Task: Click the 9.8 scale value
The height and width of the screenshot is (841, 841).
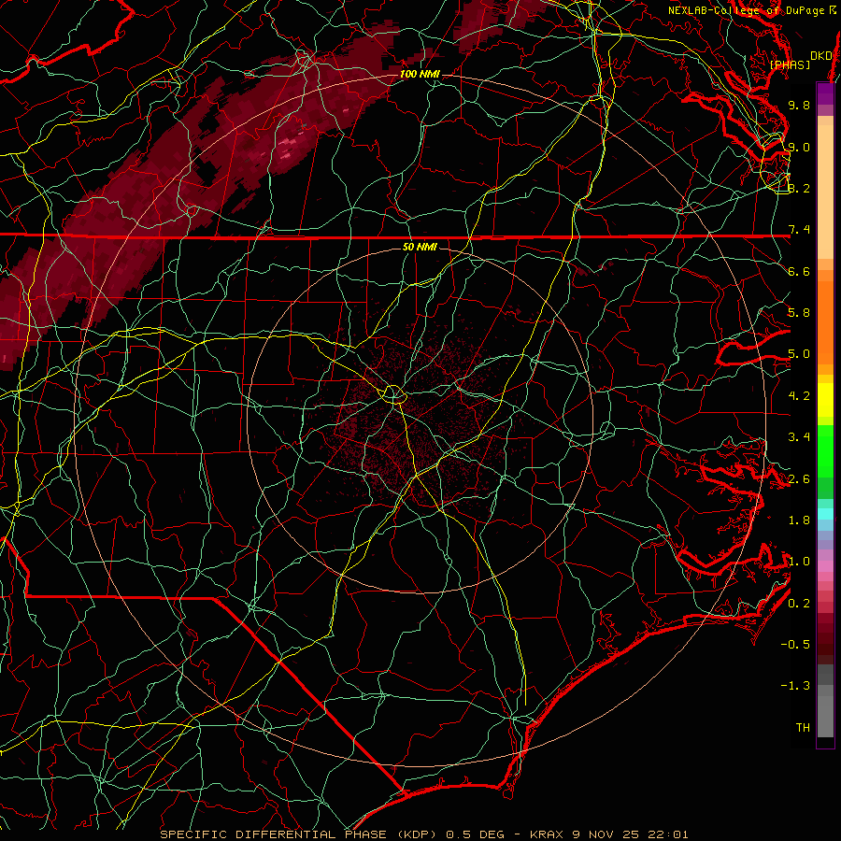Action: pyautogui.click(x=799, y=105)
